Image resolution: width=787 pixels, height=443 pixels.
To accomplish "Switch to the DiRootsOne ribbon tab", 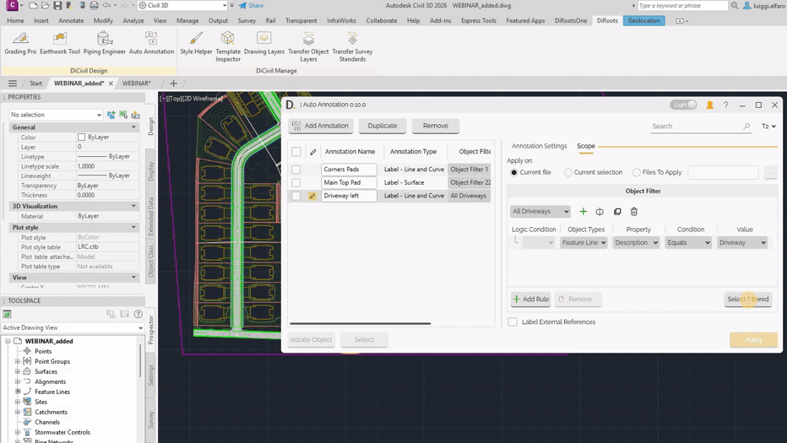I will 571,20.
